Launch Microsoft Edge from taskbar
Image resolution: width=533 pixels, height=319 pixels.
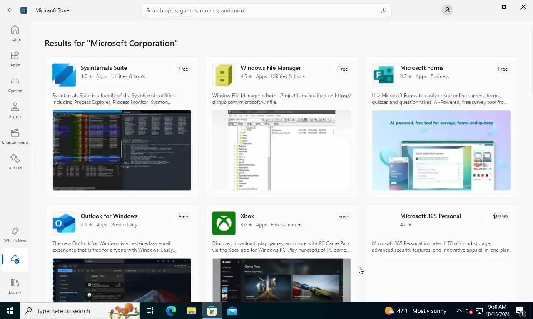coord(171,311)
